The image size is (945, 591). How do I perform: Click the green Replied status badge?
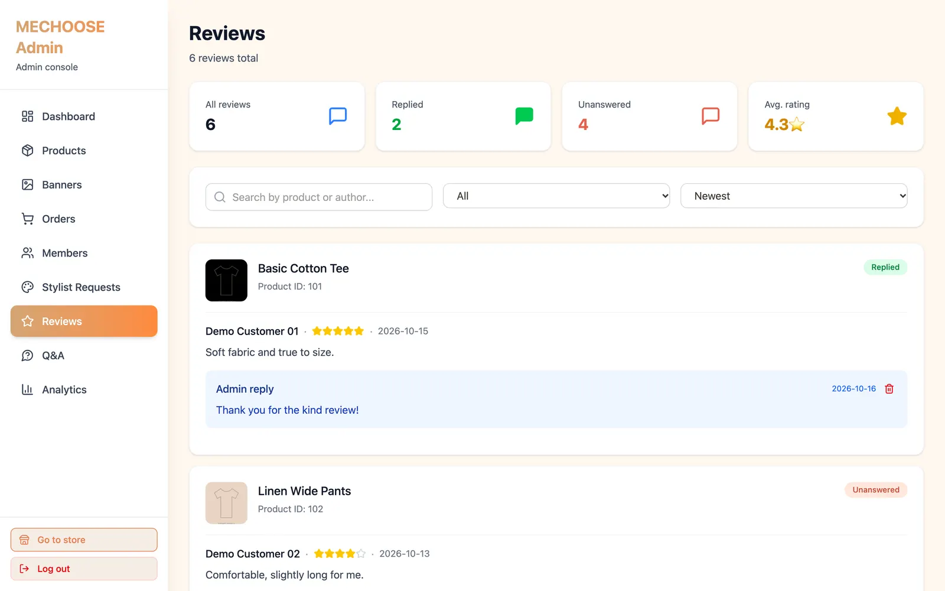(x=885, y=267)
